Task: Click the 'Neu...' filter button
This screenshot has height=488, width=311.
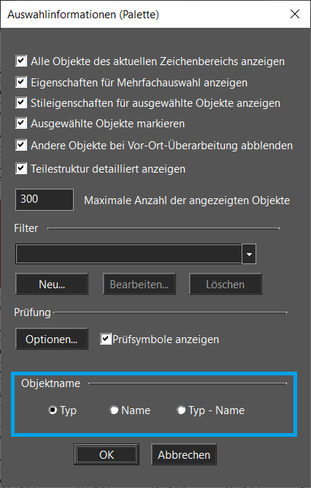Action: point(52,284)
